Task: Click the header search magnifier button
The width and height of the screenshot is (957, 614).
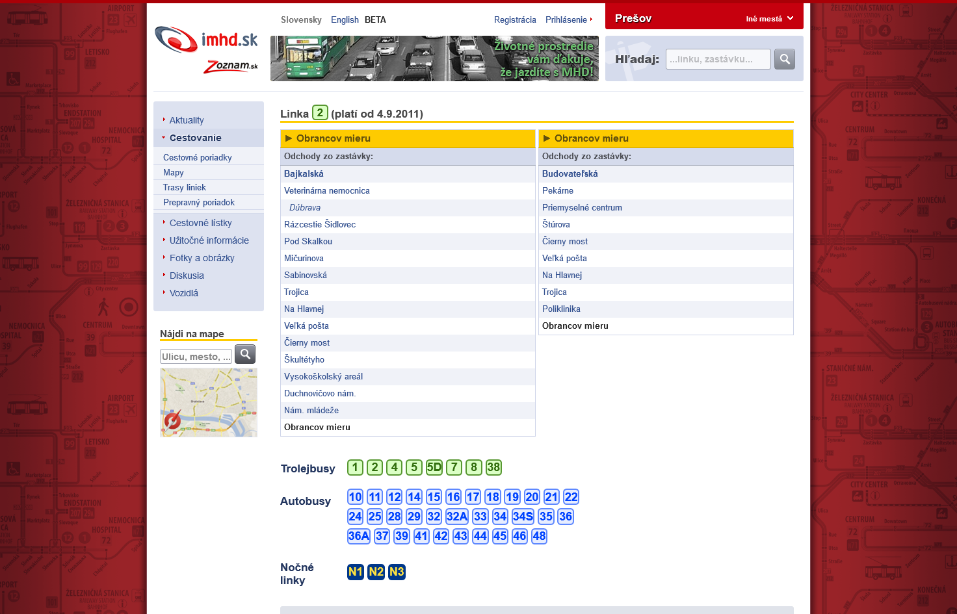Action: click(785, 59)
